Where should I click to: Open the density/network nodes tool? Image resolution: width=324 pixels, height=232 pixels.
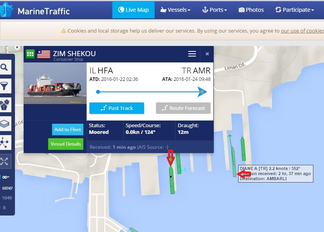tap(4, 142)
